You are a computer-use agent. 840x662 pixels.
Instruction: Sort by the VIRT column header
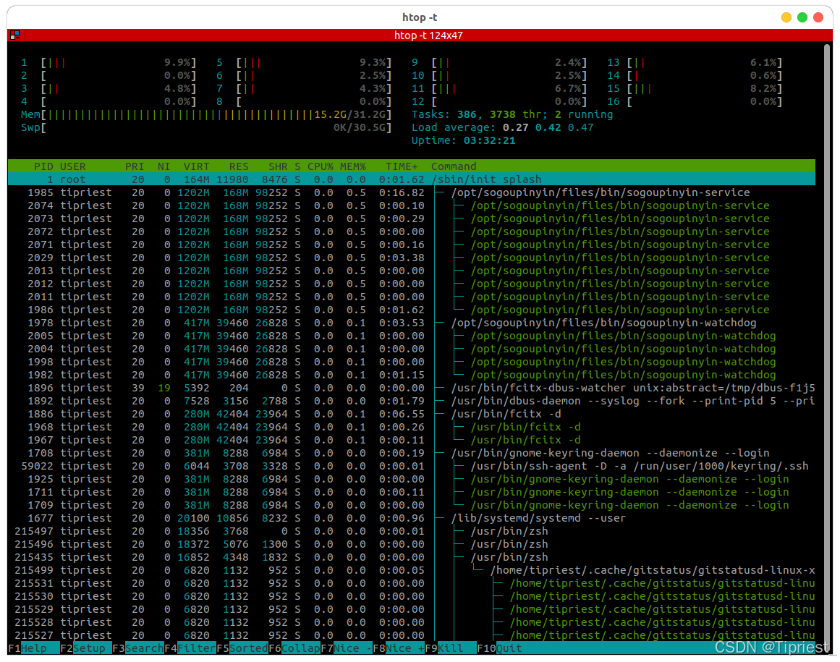[x=196, y=166]
